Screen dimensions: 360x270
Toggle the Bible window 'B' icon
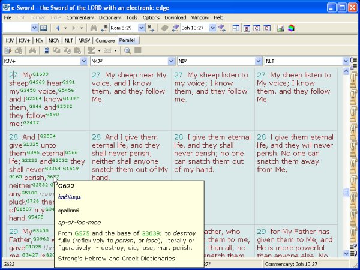[x=247, y=28]
